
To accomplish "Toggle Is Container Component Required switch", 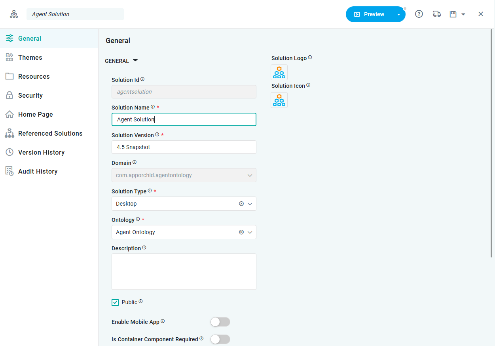I will pos(220,339).
